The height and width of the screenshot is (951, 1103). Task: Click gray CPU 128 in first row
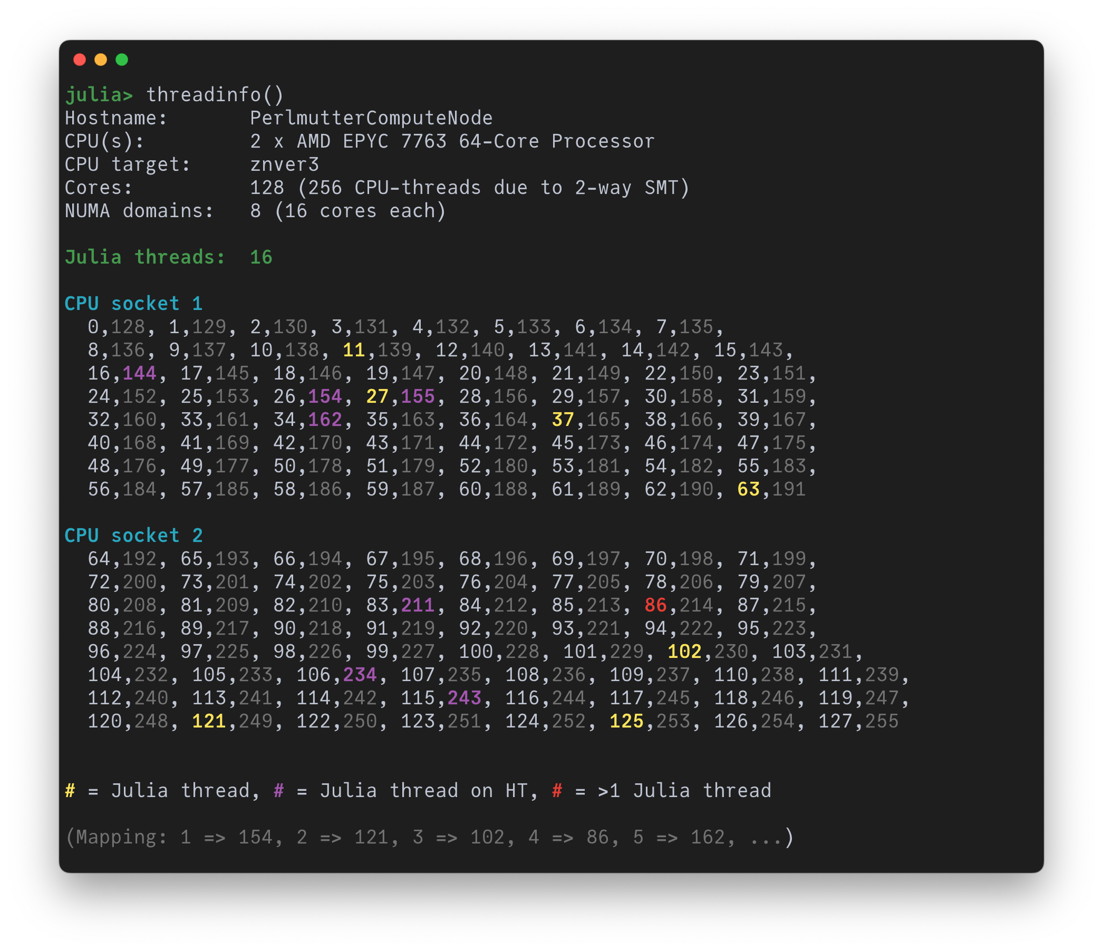click(x=128, y=327)
